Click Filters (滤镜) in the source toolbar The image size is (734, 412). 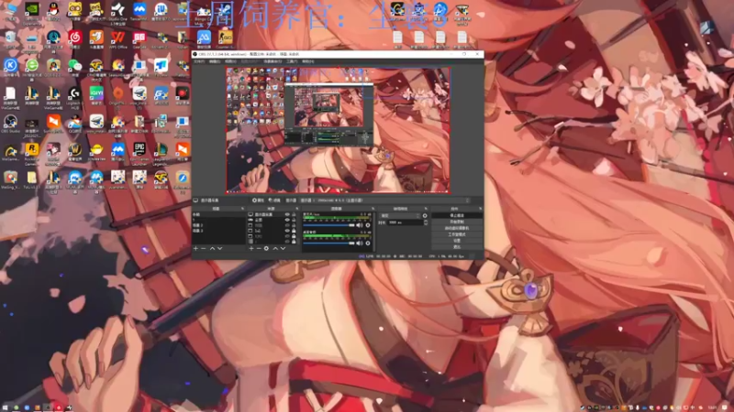coord(274,201)
